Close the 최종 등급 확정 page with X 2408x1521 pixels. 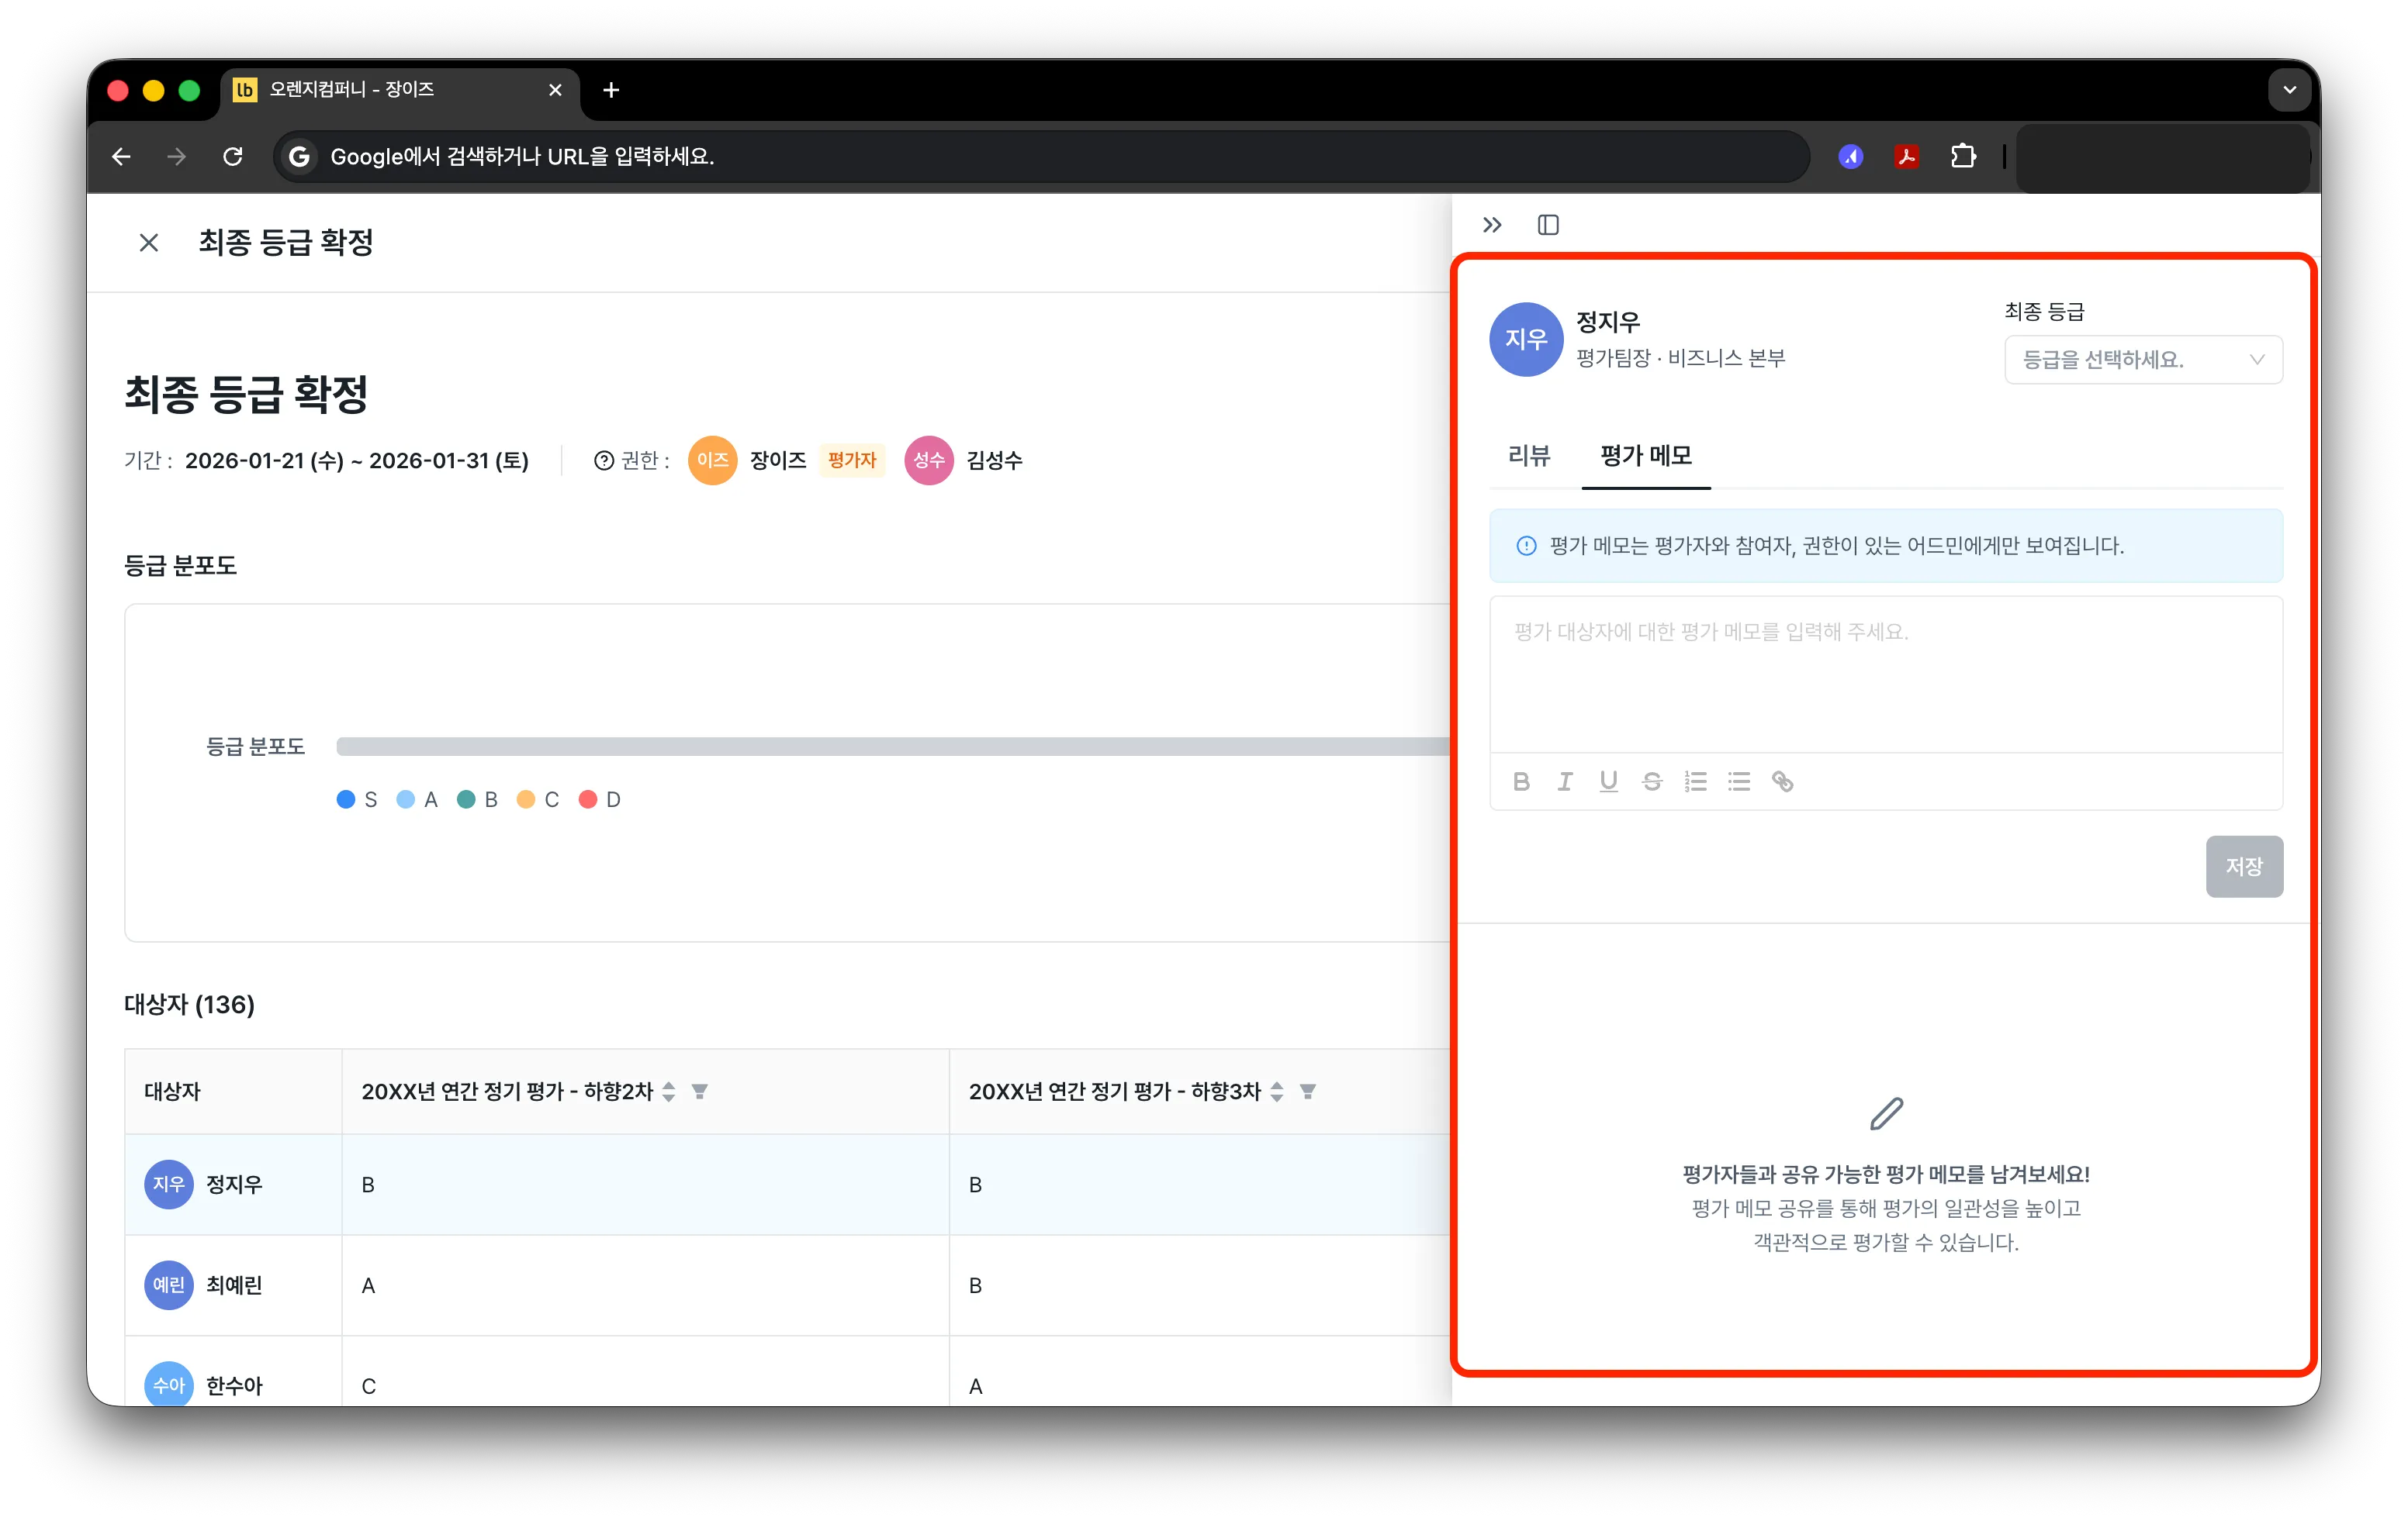pyautogui.click(x=149, y=243)
